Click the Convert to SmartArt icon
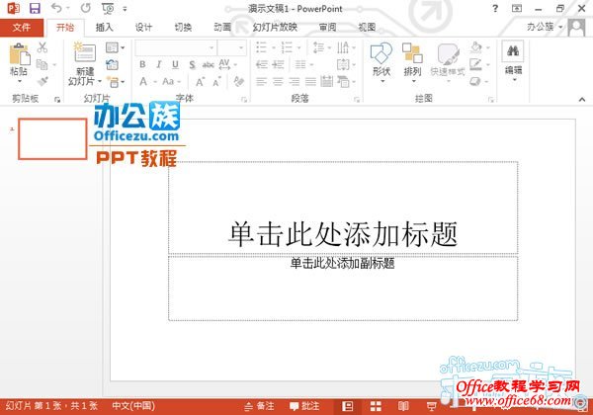 pyautogui.click(x=343, y=81)
